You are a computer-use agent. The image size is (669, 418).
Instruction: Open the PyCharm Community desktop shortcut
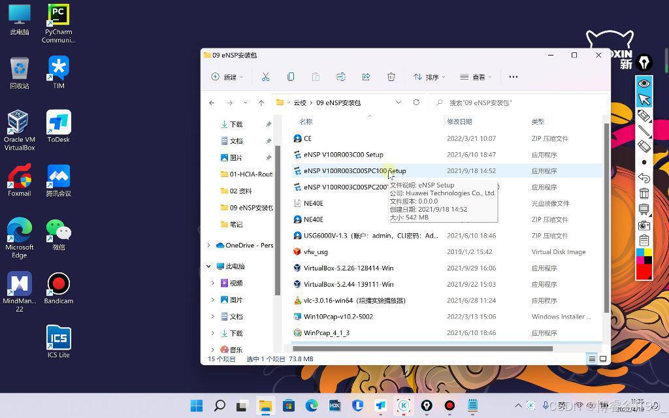tap(58, 24)
